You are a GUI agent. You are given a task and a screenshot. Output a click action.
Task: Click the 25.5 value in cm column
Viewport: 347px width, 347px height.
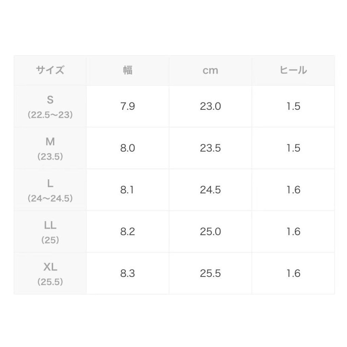click(x=210, y=273)
